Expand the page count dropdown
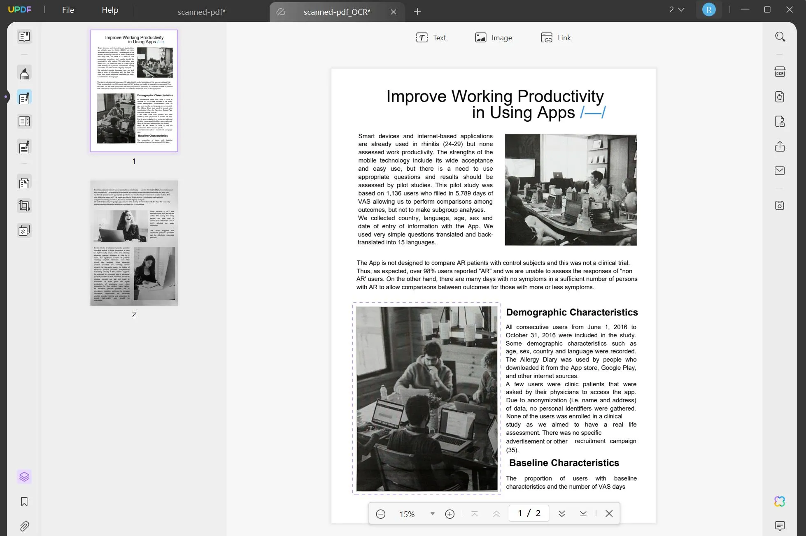806x536 pixels. tap(677, 9)
